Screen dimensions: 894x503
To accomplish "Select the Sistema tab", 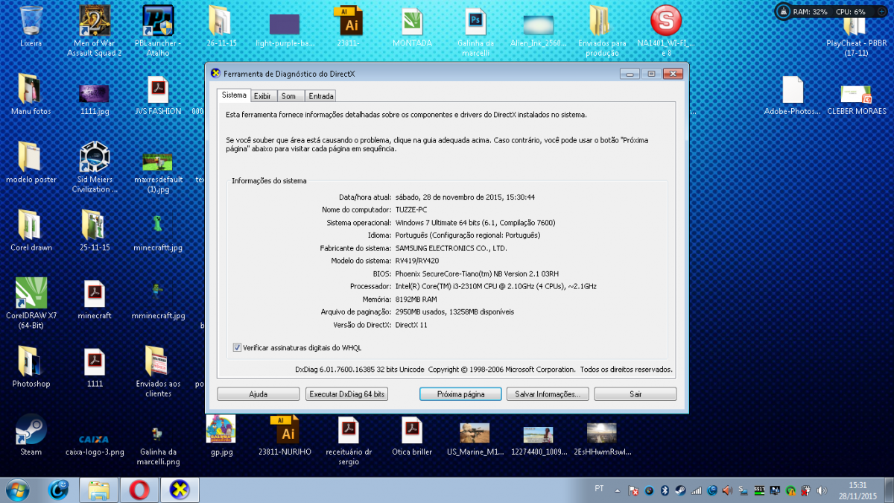I will pyautogui.click(x=234, y=95).
